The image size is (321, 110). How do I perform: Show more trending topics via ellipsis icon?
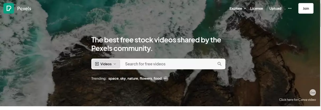166,79
